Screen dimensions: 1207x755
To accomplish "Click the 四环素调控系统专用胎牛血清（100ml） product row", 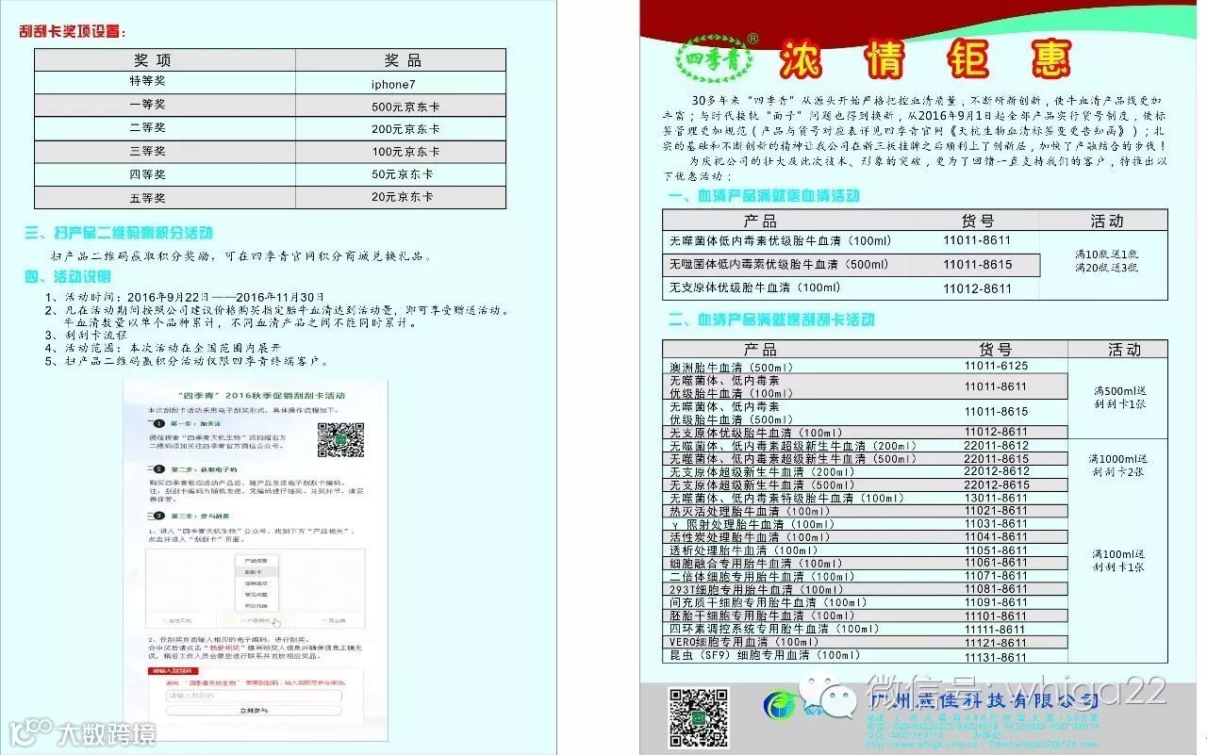I will (865, 629).
